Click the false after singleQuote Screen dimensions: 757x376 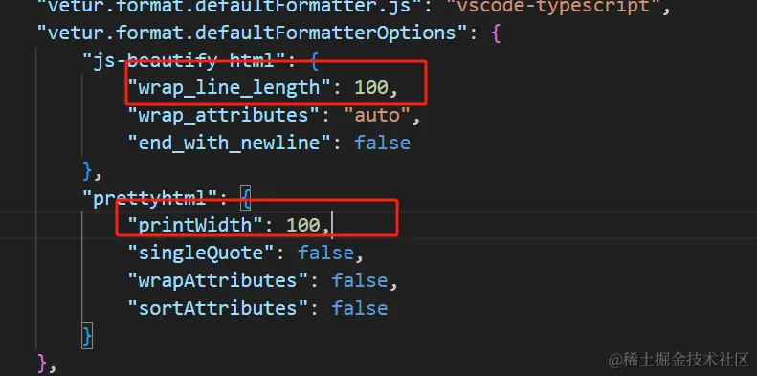click(x=325, y=253)
